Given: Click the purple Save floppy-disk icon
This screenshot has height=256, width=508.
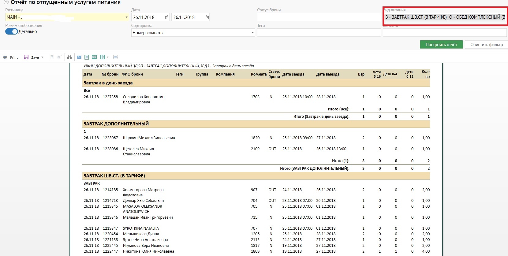Looking at the screenshot, I should point(26,57).
